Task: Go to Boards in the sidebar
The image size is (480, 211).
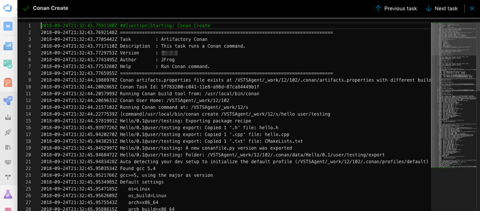Action: [x=8, y=64]
